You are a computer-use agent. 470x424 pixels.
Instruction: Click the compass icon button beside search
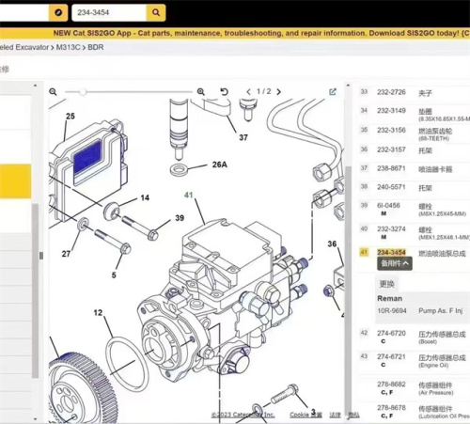pos(58,12)
